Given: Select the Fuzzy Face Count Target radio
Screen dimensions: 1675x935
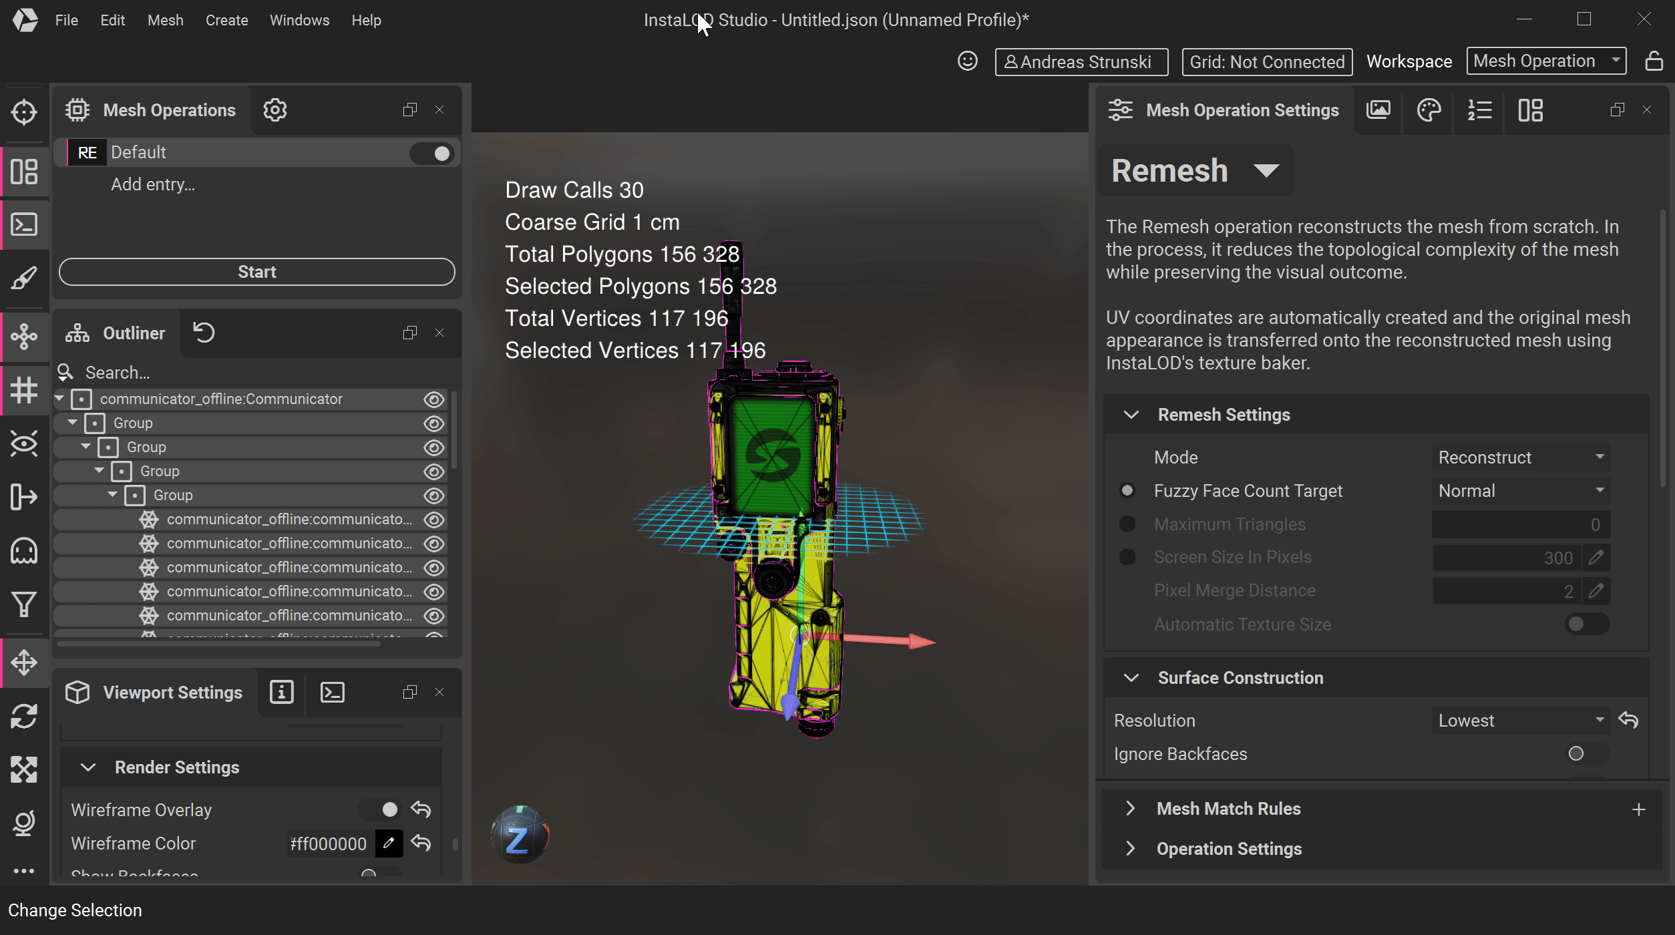Looking at the screenshot, I should (x=1127, y=491).
